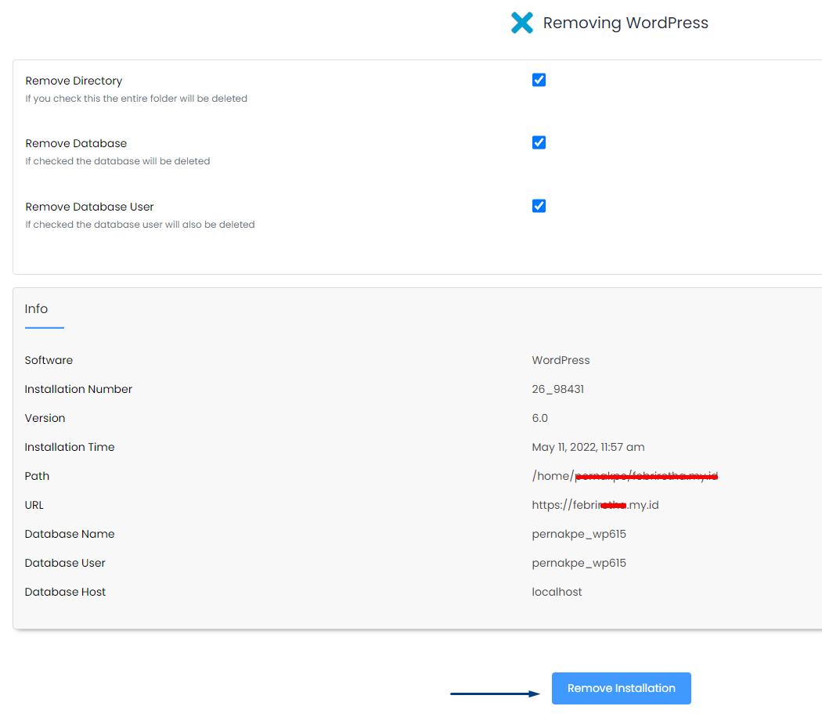
Task: Click the blue X icon beside Removing WordPress
Action: point(521,23)
